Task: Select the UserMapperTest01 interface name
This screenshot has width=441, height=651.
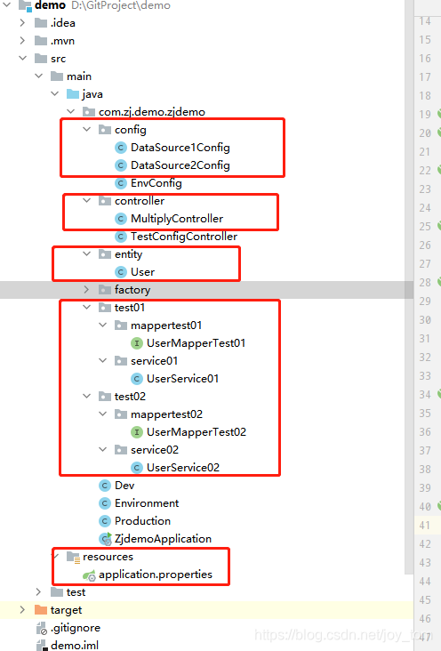Action: pos(196,343)
